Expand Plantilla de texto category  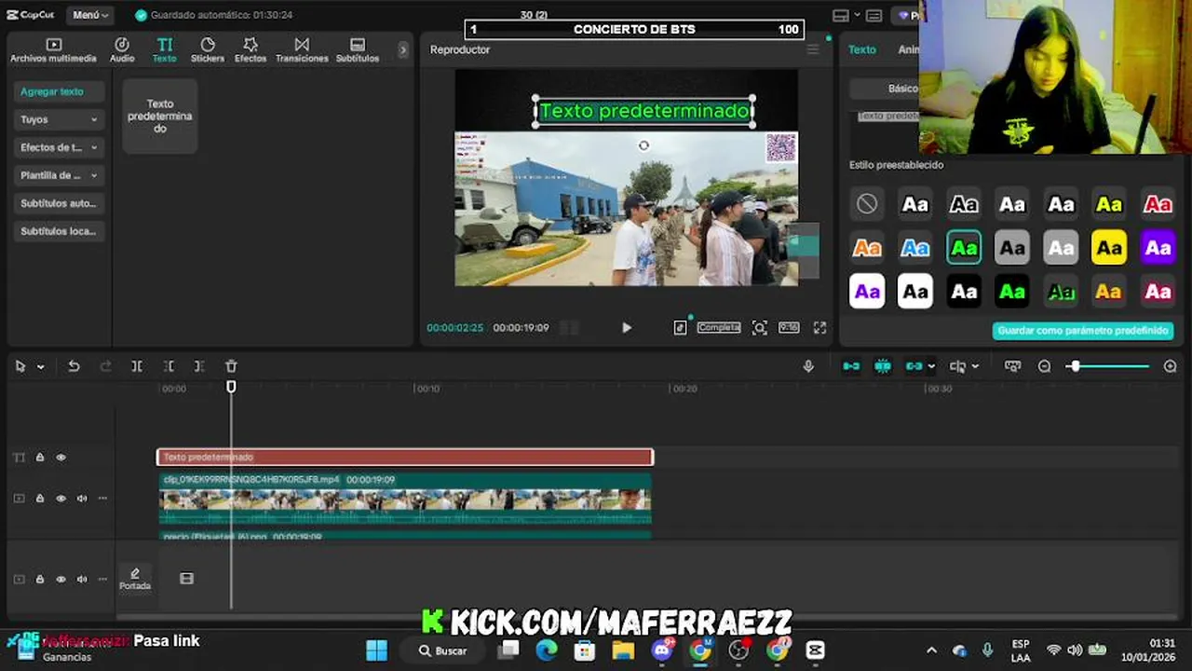[x=59, y=175]
